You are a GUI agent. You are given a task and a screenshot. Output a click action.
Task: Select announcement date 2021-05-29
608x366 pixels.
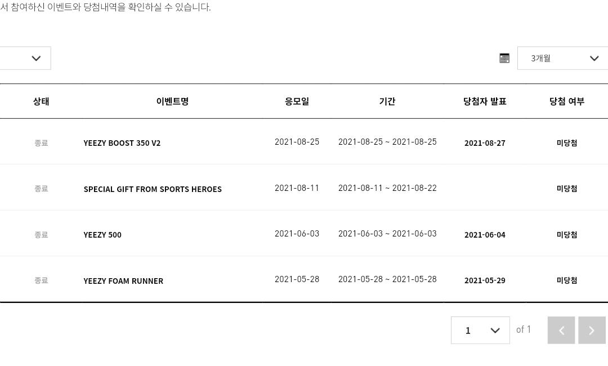click(485, 281)
